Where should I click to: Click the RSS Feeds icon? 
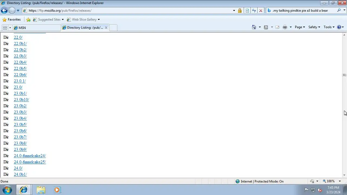point(266,27)
